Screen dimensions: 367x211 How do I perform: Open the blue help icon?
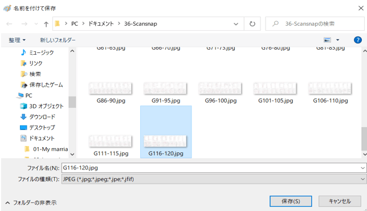[x=358, y=40]
